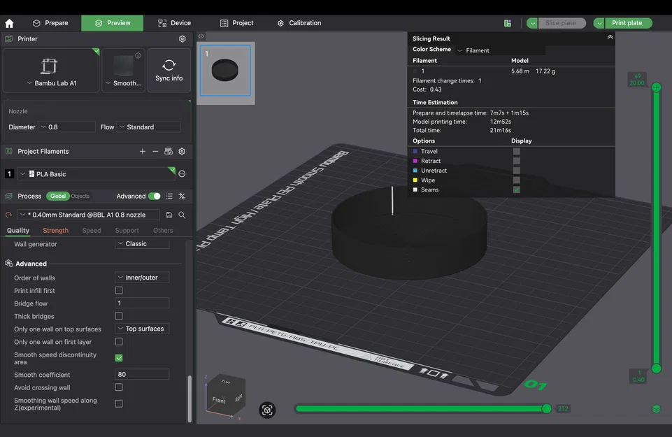Viewport: 672px width, 437px height.
Task: Click the Print plate button
Action: (x=628, y=23)
